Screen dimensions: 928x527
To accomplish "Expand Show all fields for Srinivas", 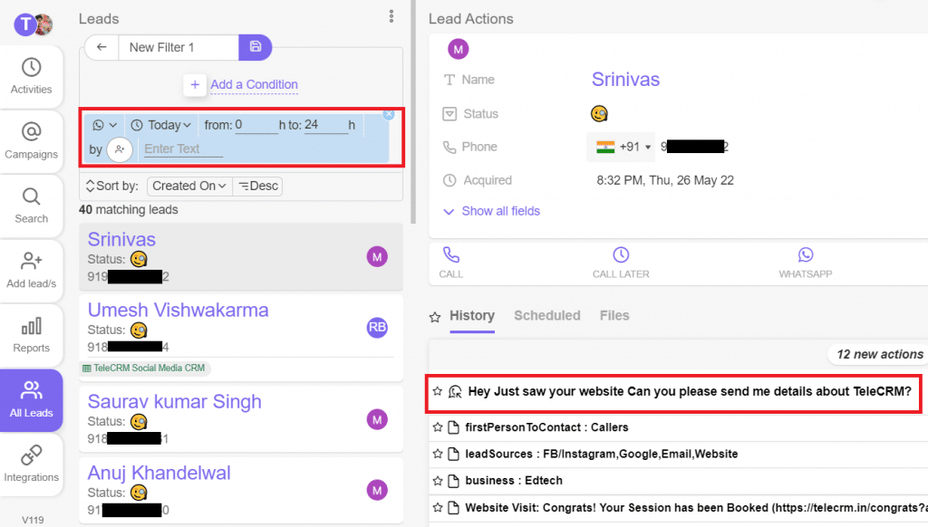I will click(x=494, y=210).
